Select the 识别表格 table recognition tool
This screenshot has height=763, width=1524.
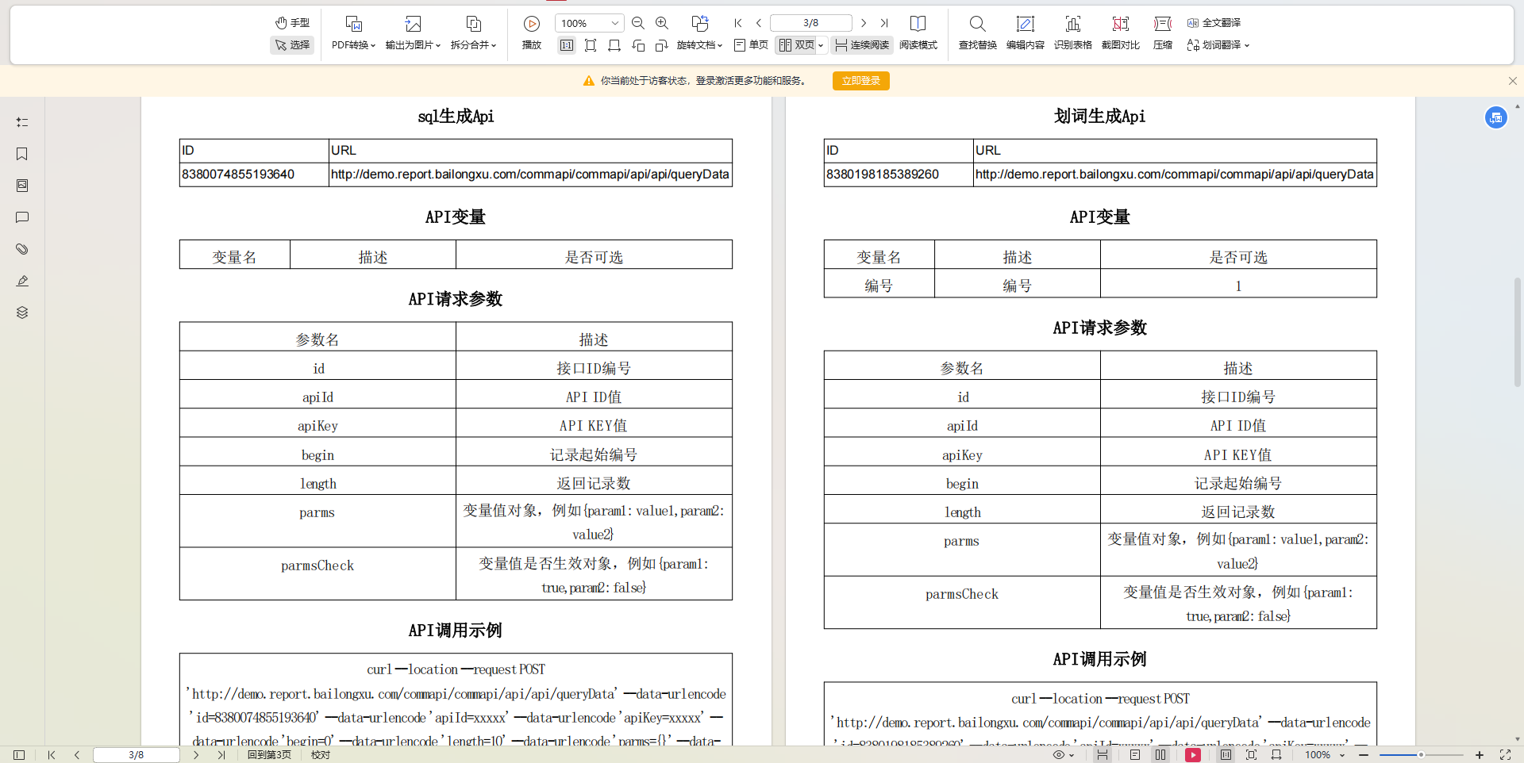(x=1072, y=33)
